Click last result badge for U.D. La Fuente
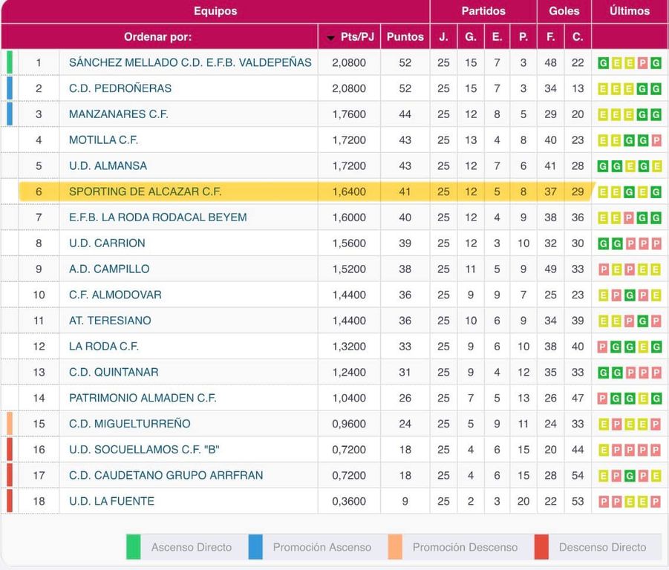The width and height of the screenshot is (669, 570). tap(656, 502)
